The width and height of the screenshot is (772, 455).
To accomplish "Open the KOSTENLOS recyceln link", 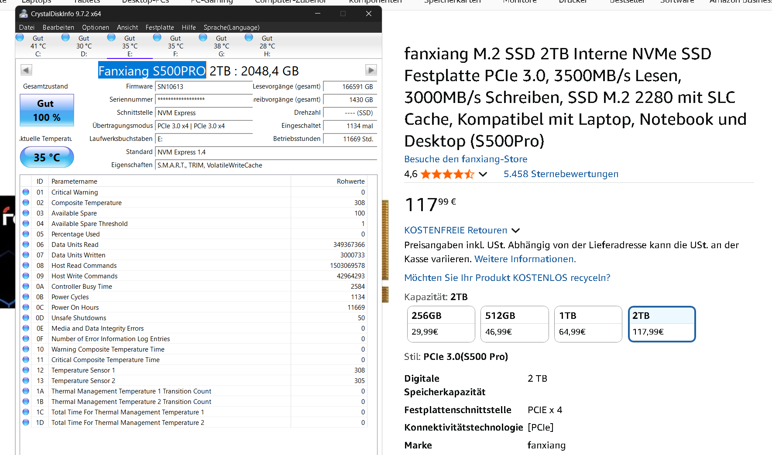I will click(x=507, y=277).
